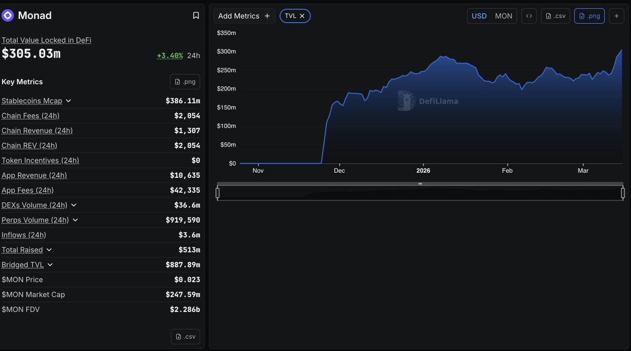Click the +3.40% 24h change value

click(x=170, y=56)
